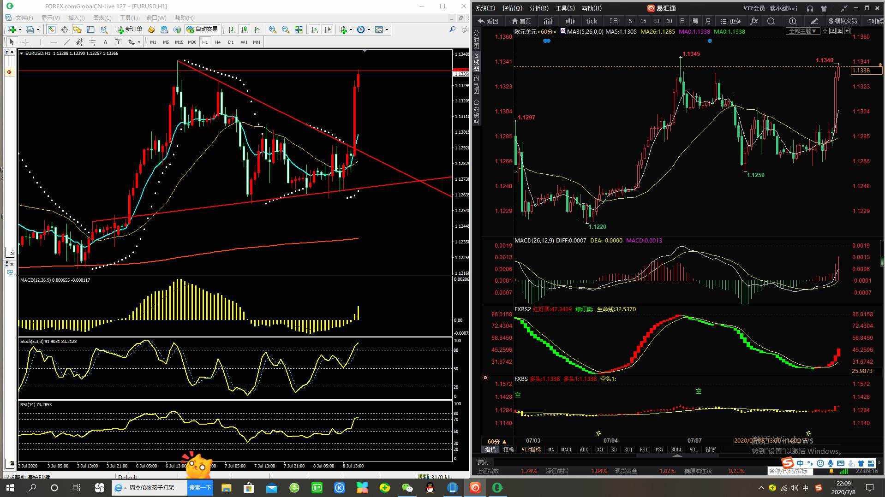Open the 全部主题 theme dropdown
This screenshot has height=497, width=885.
point(802,31)
